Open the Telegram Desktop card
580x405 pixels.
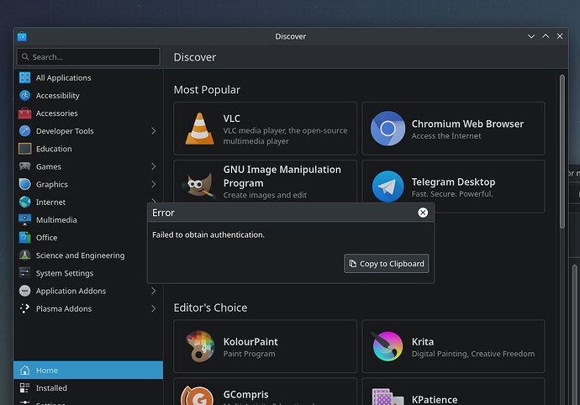pyautogui.click(x=453, y=187)
